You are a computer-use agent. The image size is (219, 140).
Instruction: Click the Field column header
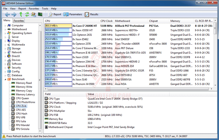pos(65,94)
